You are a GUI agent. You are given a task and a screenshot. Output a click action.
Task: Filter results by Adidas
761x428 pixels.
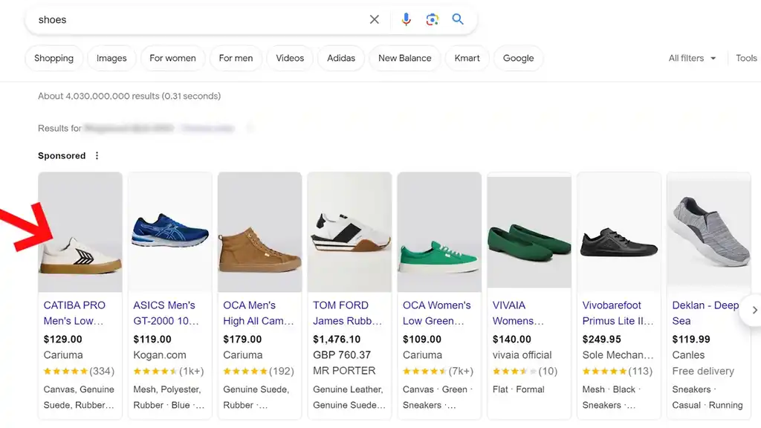point(341,58)
